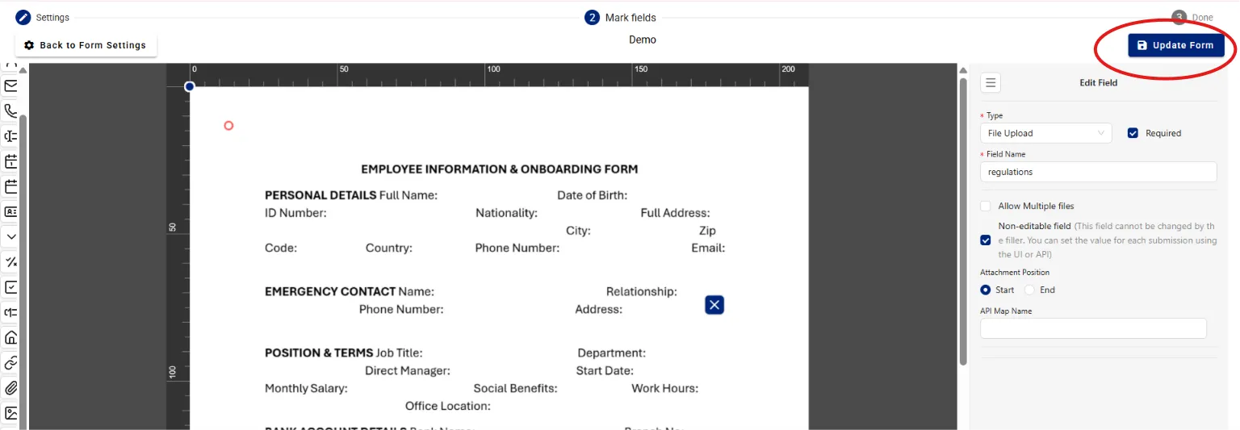Click the EMERGENCY CONTACT label in document
The image size is (1240, 430).
pyautogui.click(x=330, y=291)
